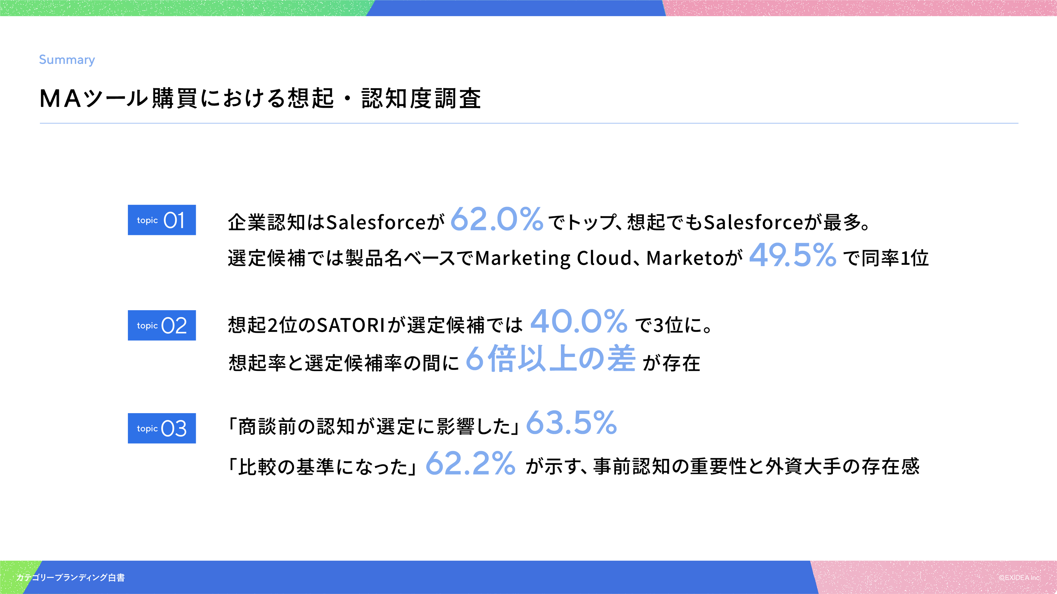Click the 40.0% figure
The width and height of the screenshot is (1057, 594).
[x=579, y=322]
